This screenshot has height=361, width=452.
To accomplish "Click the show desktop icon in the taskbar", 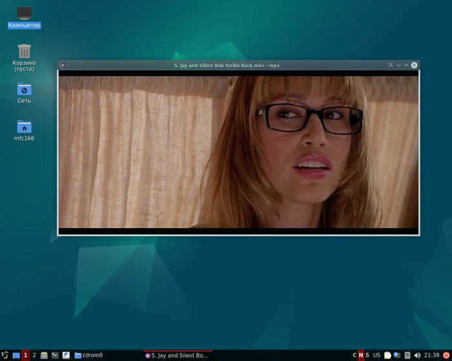I will click(16, 355).
